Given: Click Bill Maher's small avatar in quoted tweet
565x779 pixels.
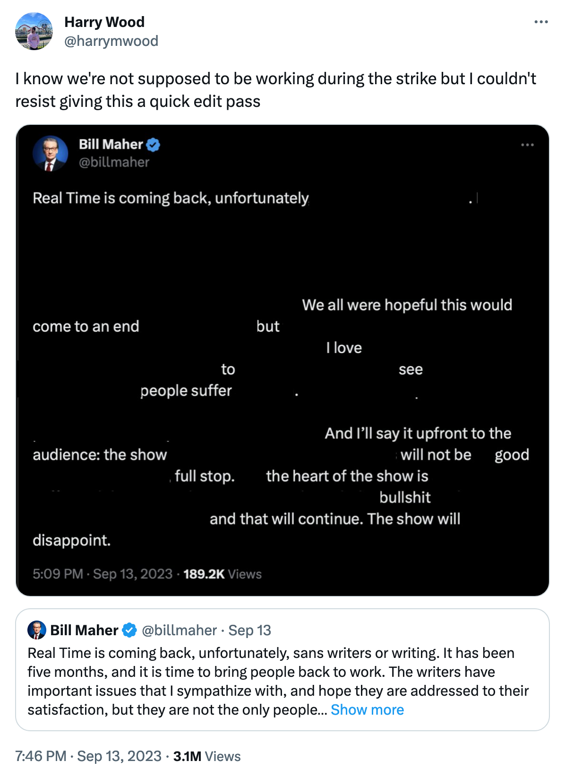Looking at the screenshot, I should click(37, 630).
